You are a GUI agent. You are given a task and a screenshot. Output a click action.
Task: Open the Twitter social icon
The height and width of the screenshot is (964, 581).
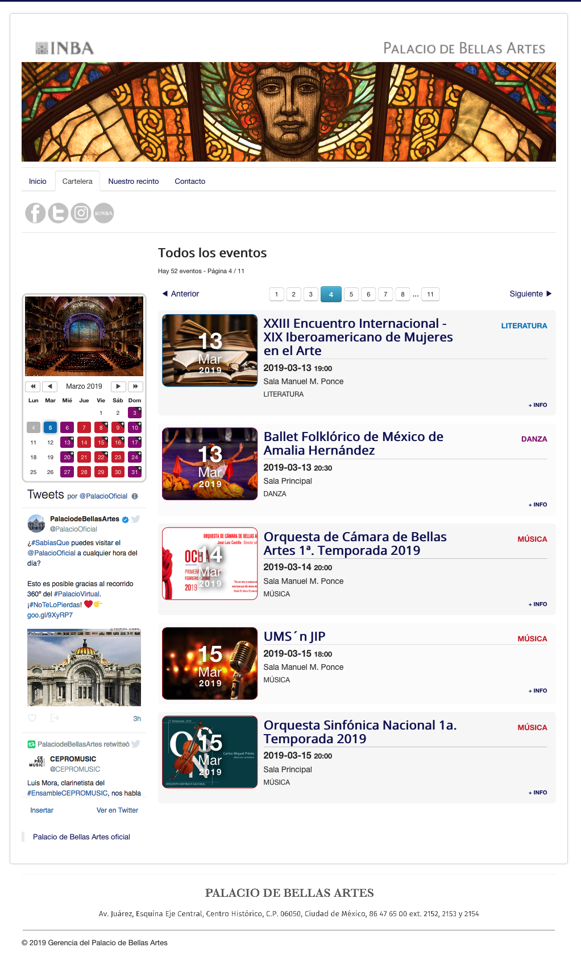coord(58,213)
